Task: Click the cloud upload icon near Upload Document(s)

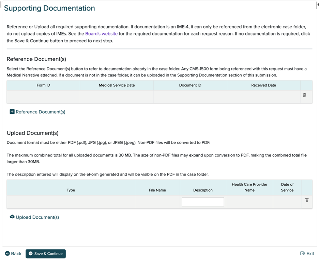Action: coord(12,216)
